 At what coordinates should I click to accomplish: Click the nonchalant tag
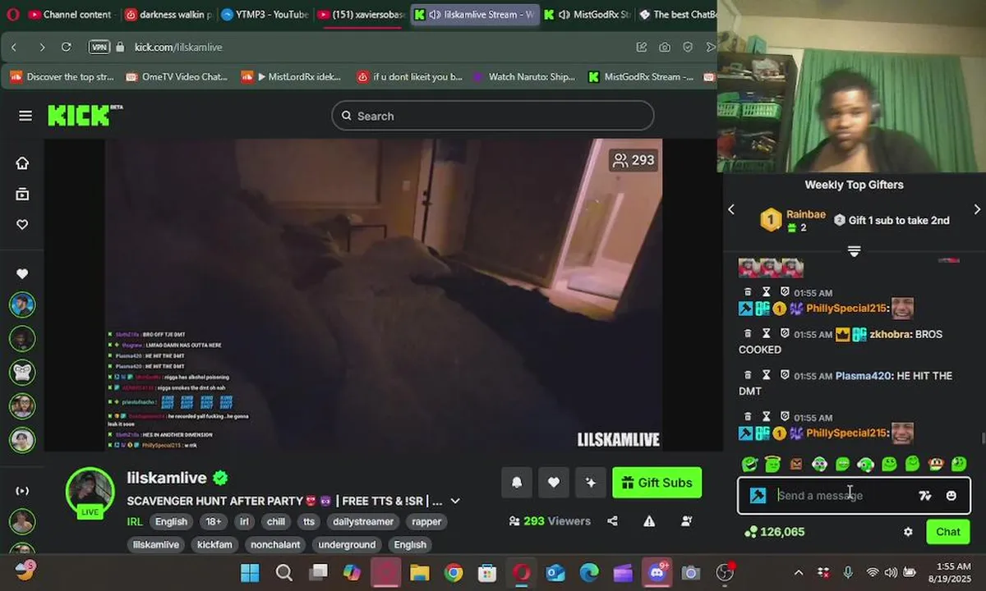point(276,544)
